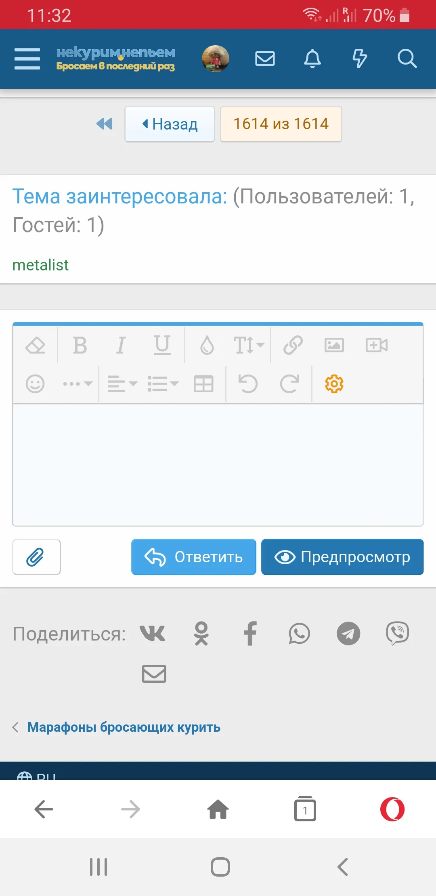Expand the text alignment dropdown
Screen dimensions: 436x896
point(122,383)
